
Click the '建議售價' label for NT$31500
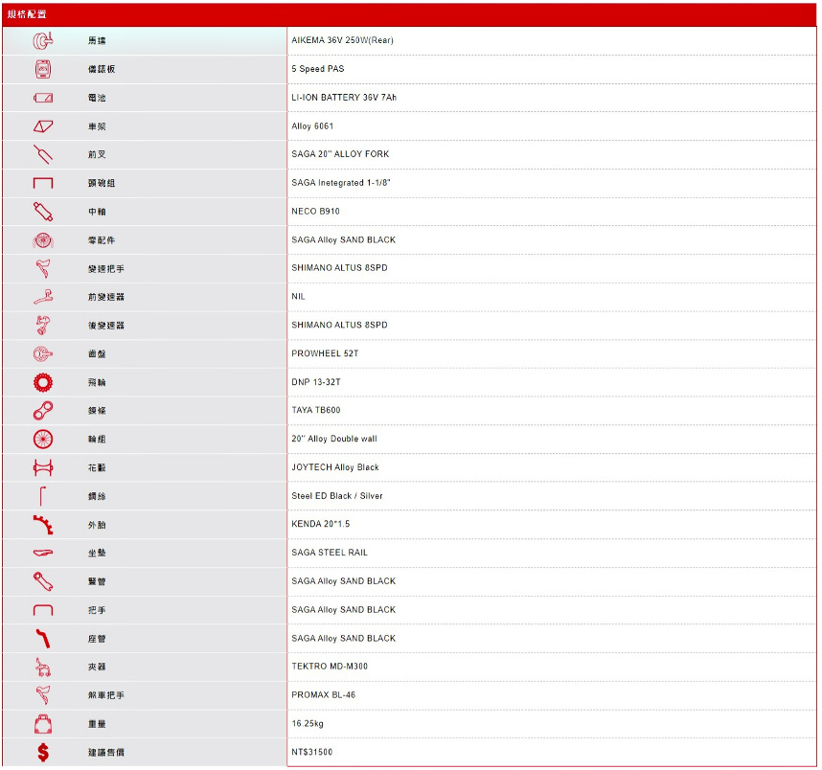point(106,753)
